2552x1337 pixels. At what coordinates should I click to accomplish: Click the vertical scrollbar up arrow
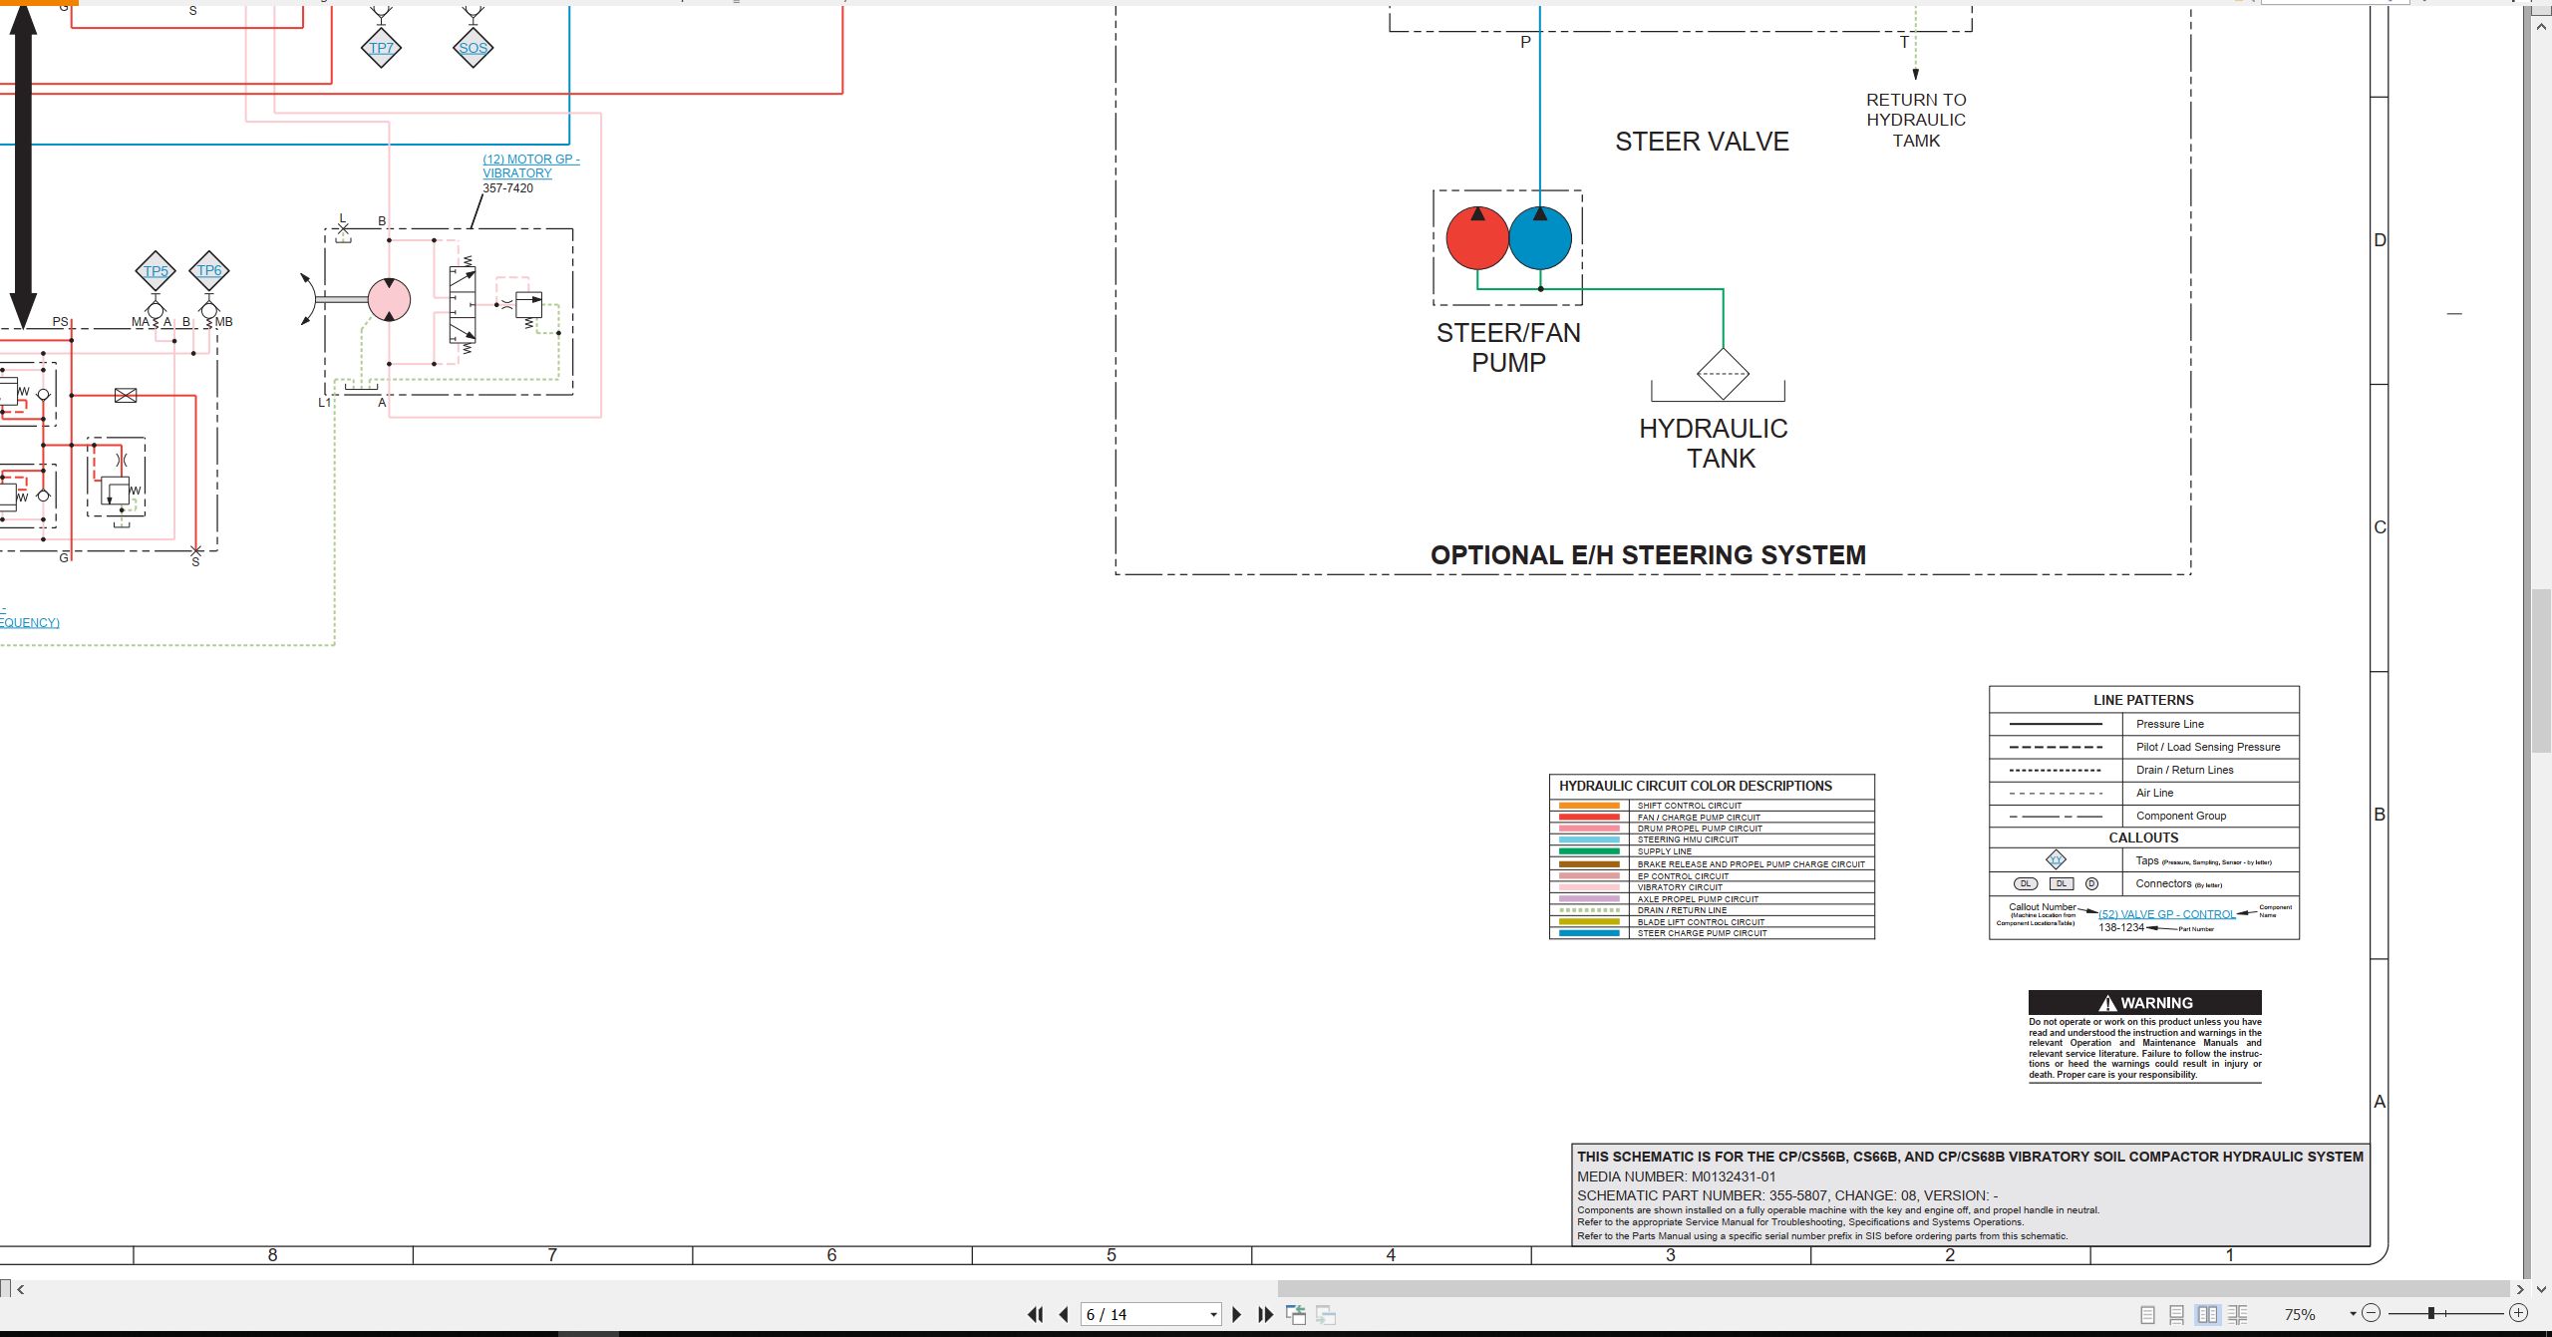coord(2541,27)
